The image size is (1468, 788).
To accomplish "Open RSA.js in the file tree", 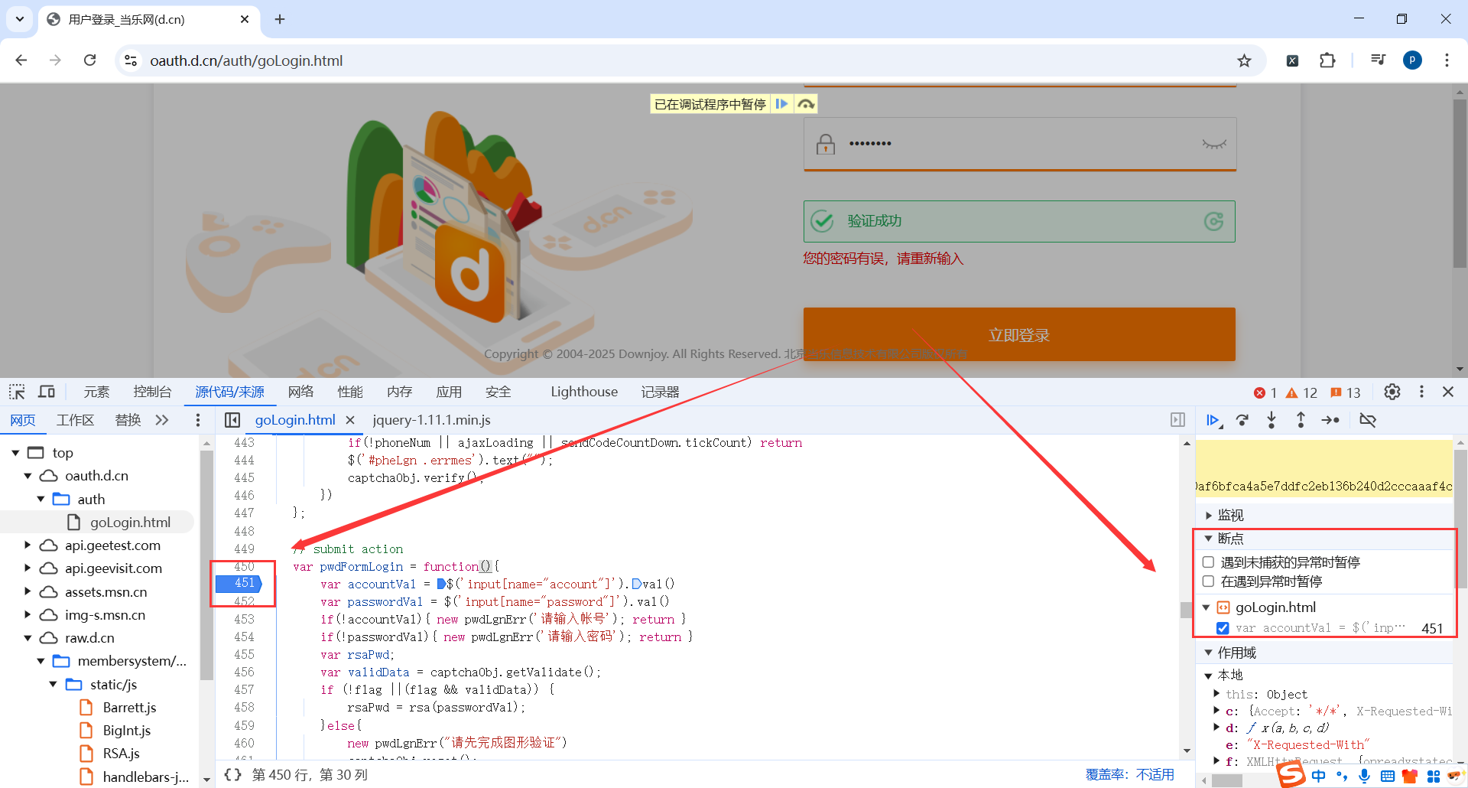I will pos(122,754).
